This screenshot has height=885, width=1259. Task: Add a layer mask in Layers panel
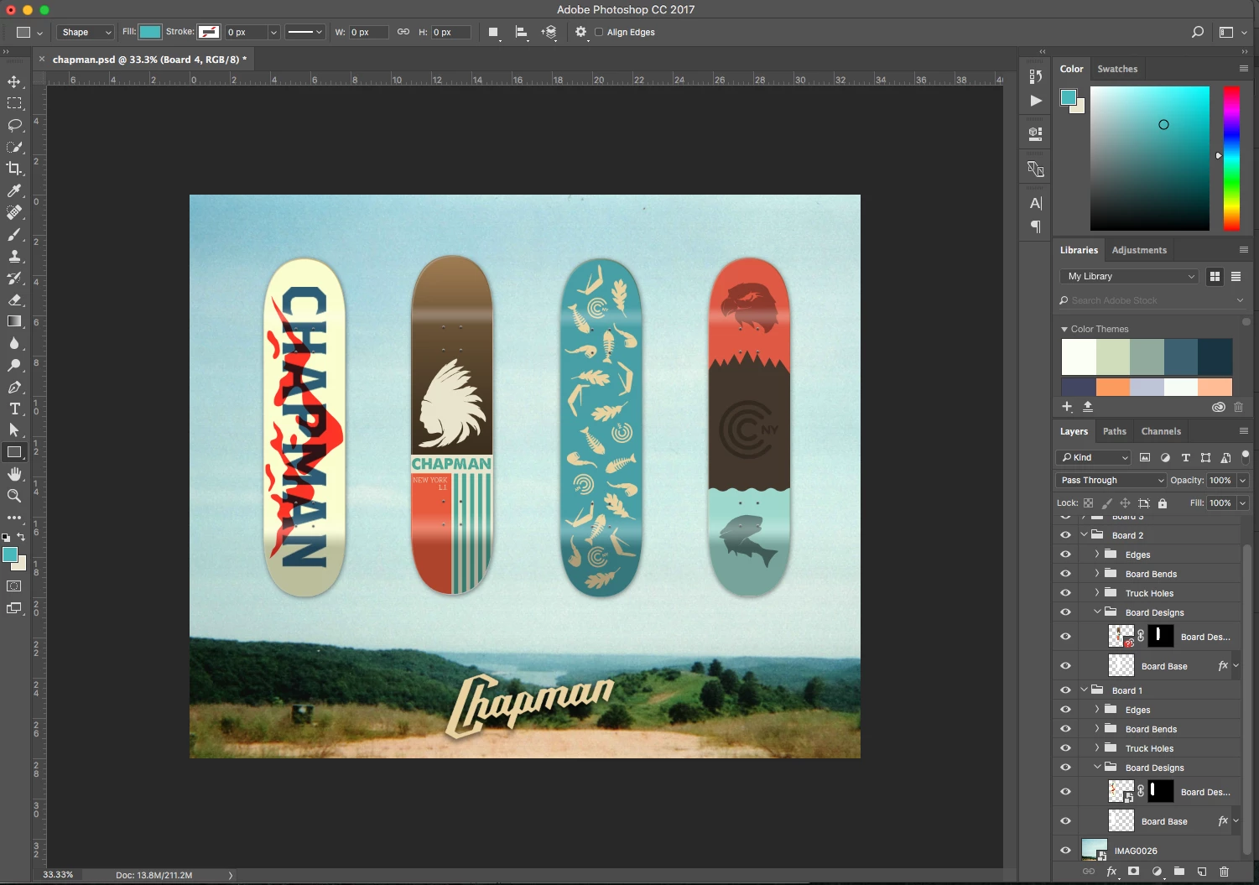(1133, 872)
